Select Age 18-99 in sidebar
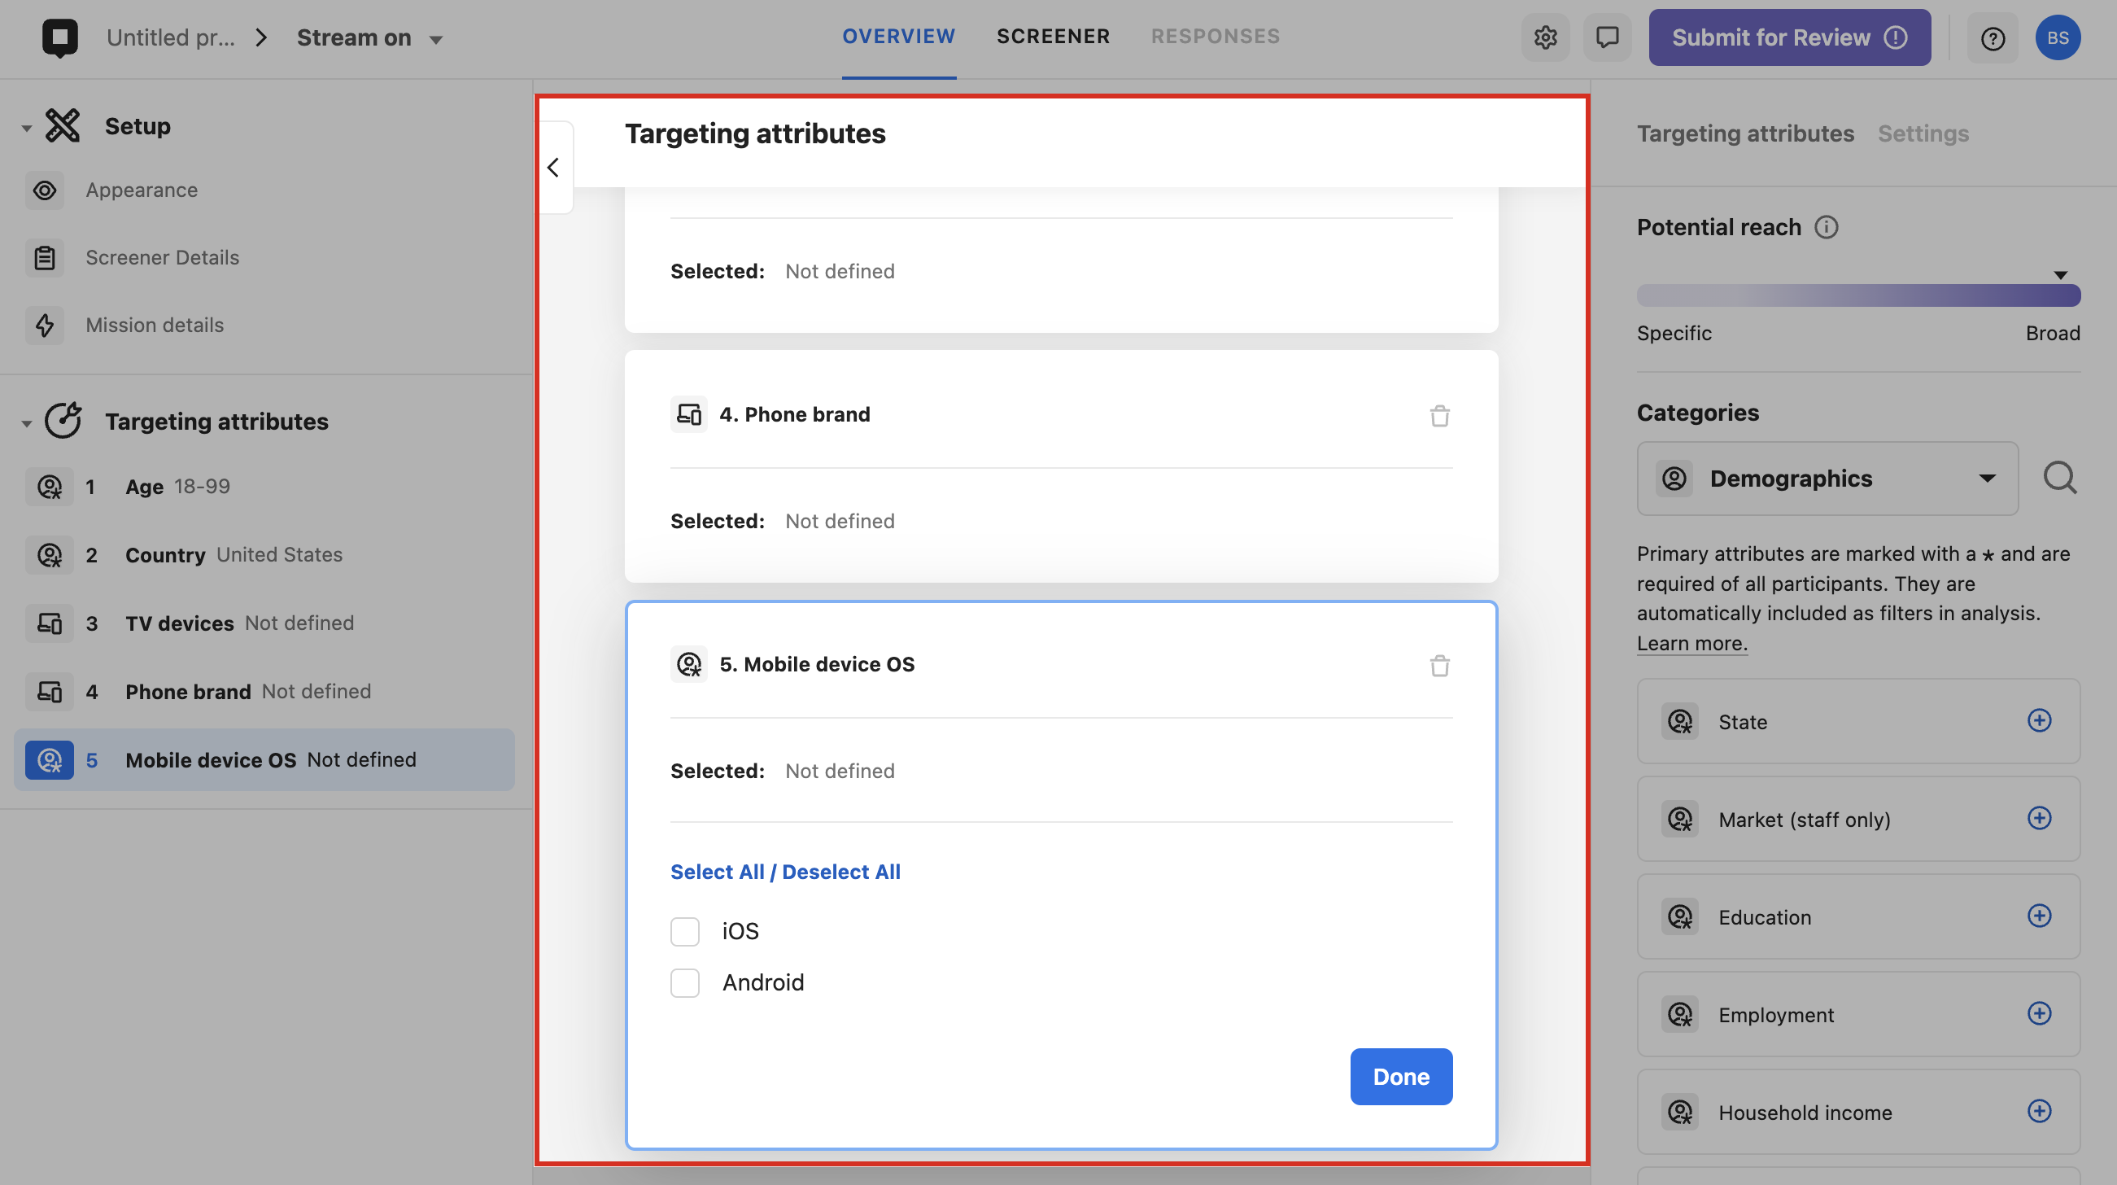Viewport: 2117px width, 1185px height. point(264,487)
